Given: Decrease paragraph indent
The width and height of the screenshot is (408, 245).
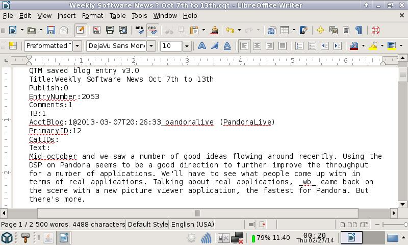Looking at the screenshot, I should tap(325, 46).
